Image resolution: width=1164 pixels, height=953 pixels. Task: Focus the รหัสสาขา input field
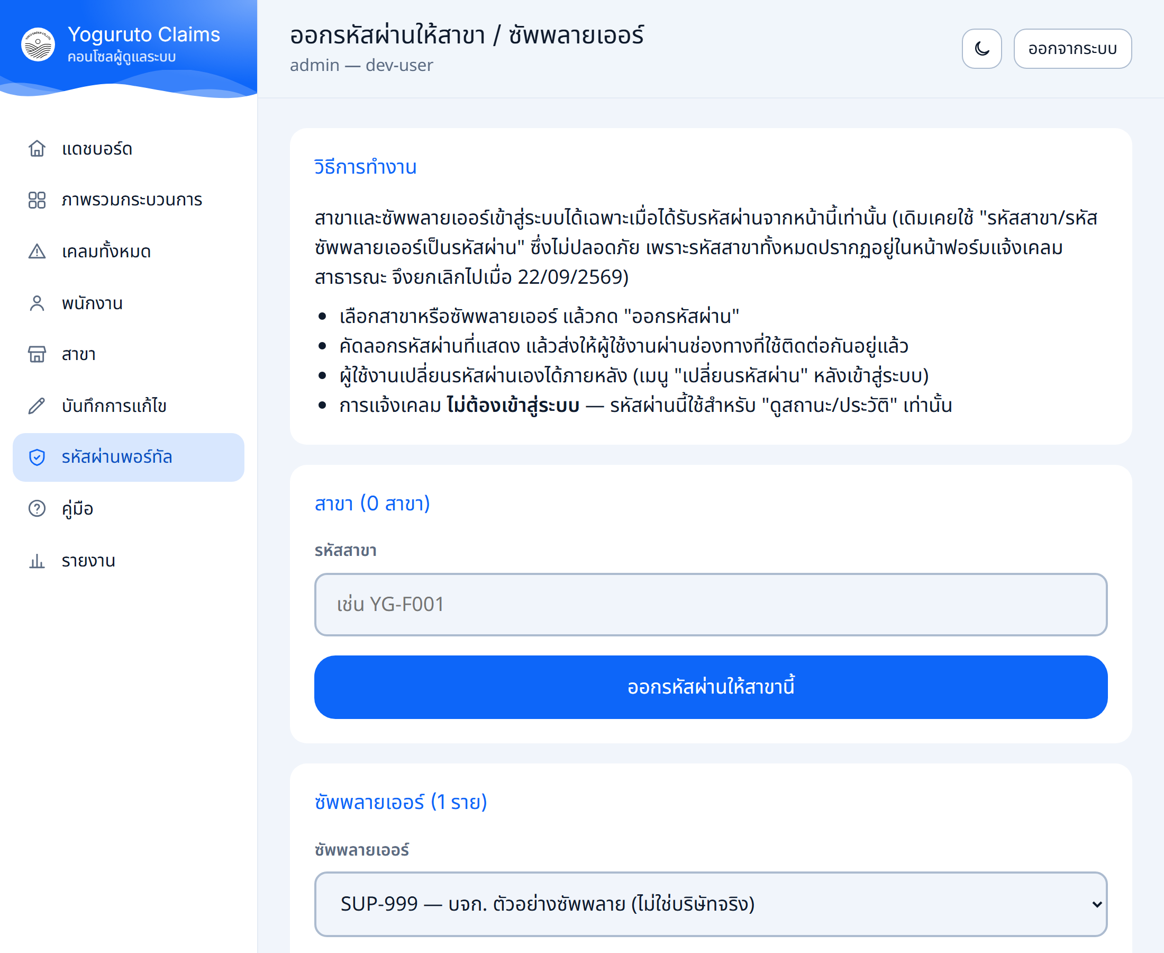711,605
